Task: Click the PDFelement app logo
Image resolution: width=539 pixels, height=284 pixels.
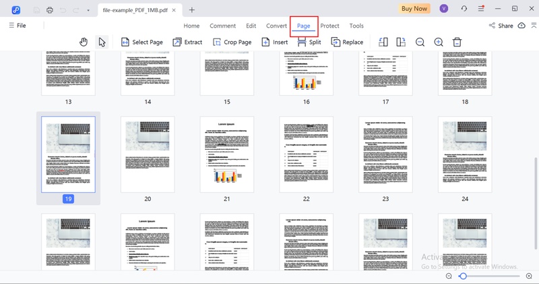Action: click(15, 10)
